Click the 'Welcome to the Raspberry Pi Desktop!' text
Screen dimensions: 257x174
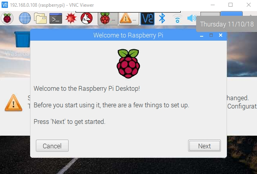click(87, 89)
